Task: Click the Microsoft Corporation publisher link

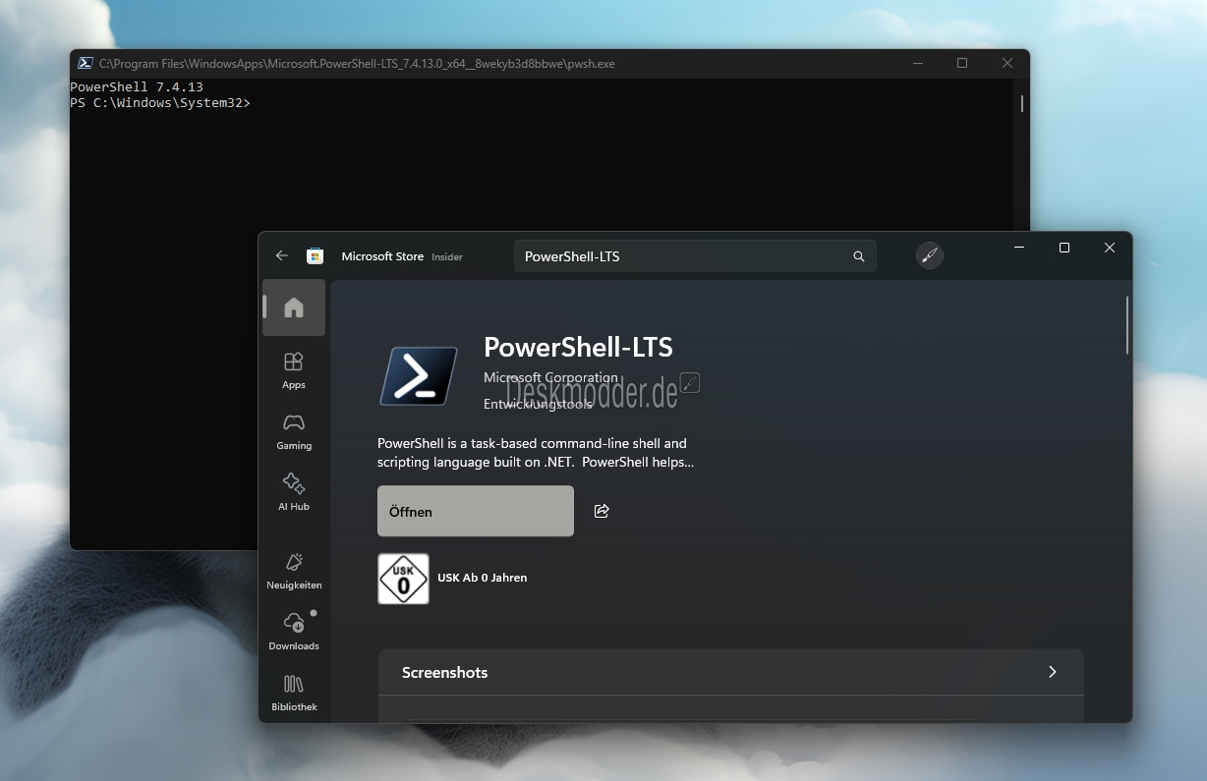Action: click(550, 377)
